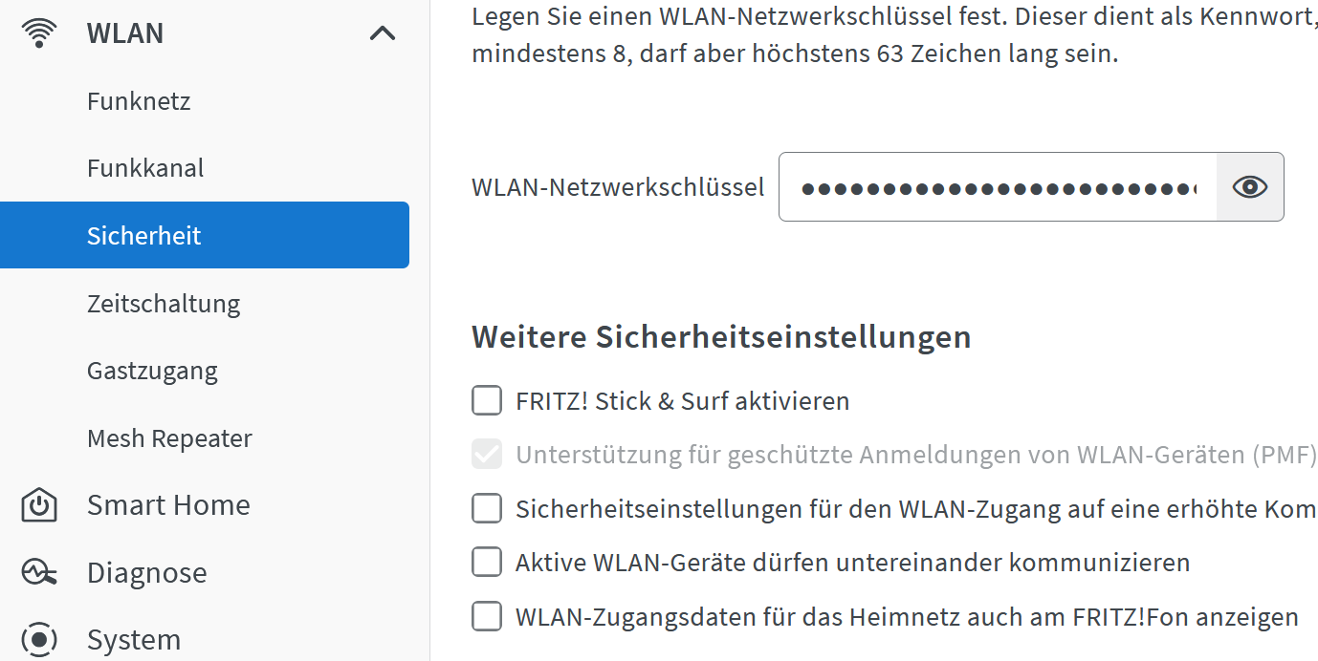Check WLAN-Zugangsdaten am FRITZ!Fon anzeigen
The height and width of the screenshot is (661, 1318).
[x=487, y=617]
